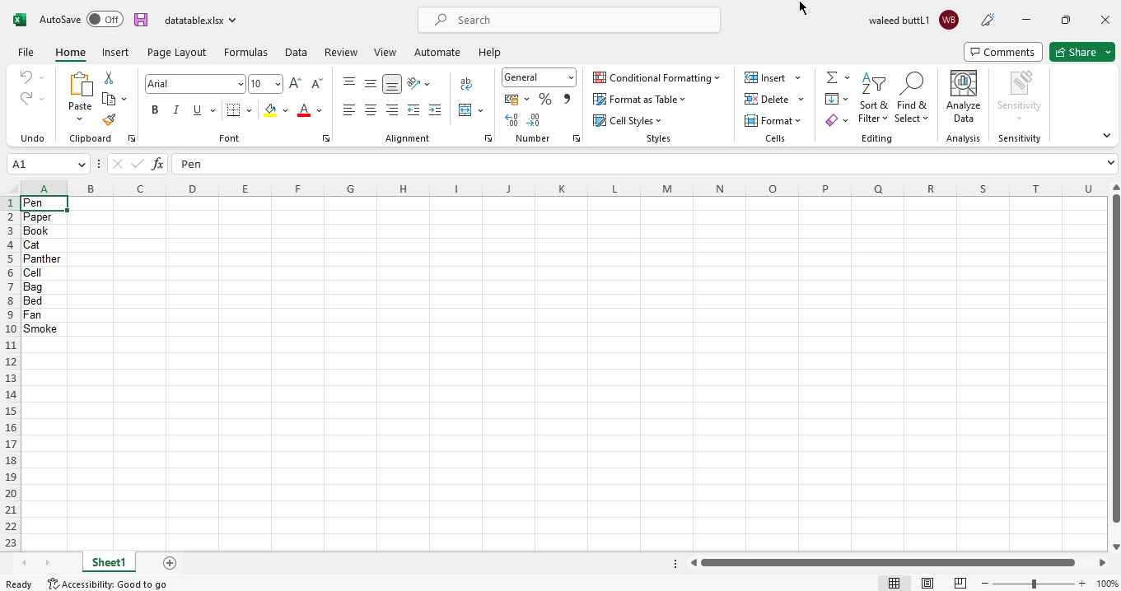Screen dimensions: 1121x591
Task: Open the Conditional Formatting dropdown
Action: [x=656, y=78]
